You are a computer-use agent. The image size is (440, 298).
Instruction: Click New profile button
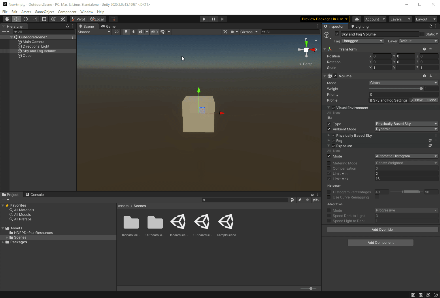coord(419,100)
